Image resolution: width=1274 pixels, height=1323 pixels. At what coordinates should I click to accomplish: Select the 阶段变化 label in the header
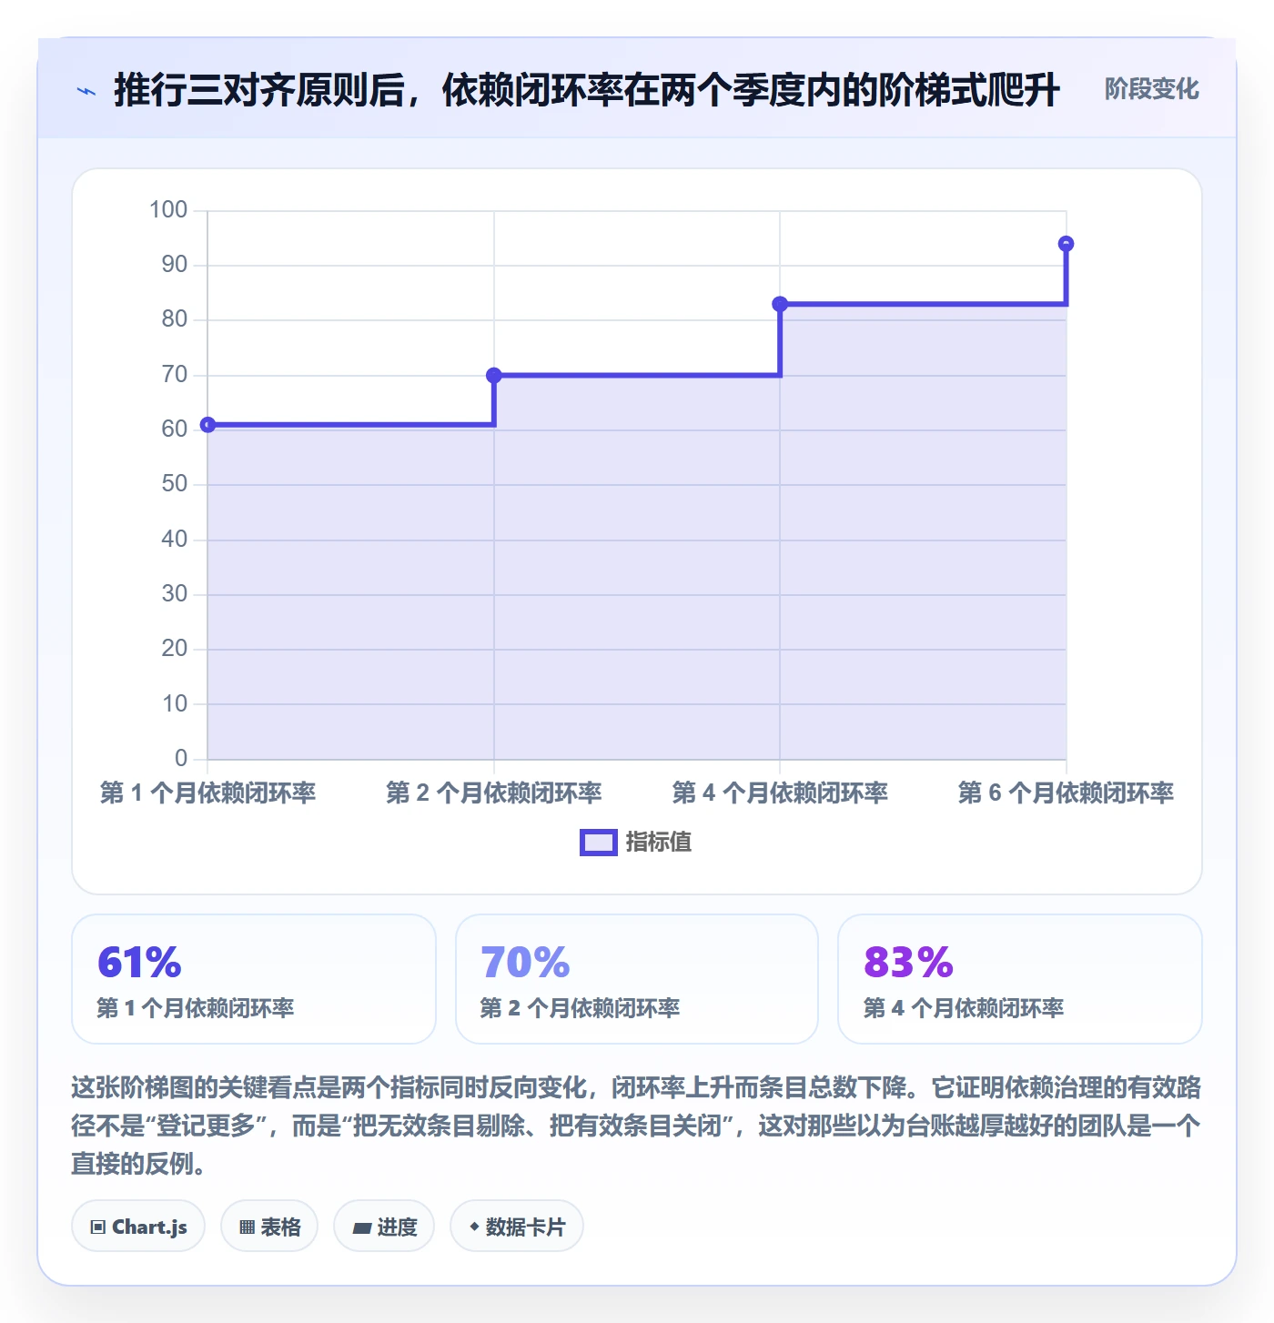coord(1151,89)
